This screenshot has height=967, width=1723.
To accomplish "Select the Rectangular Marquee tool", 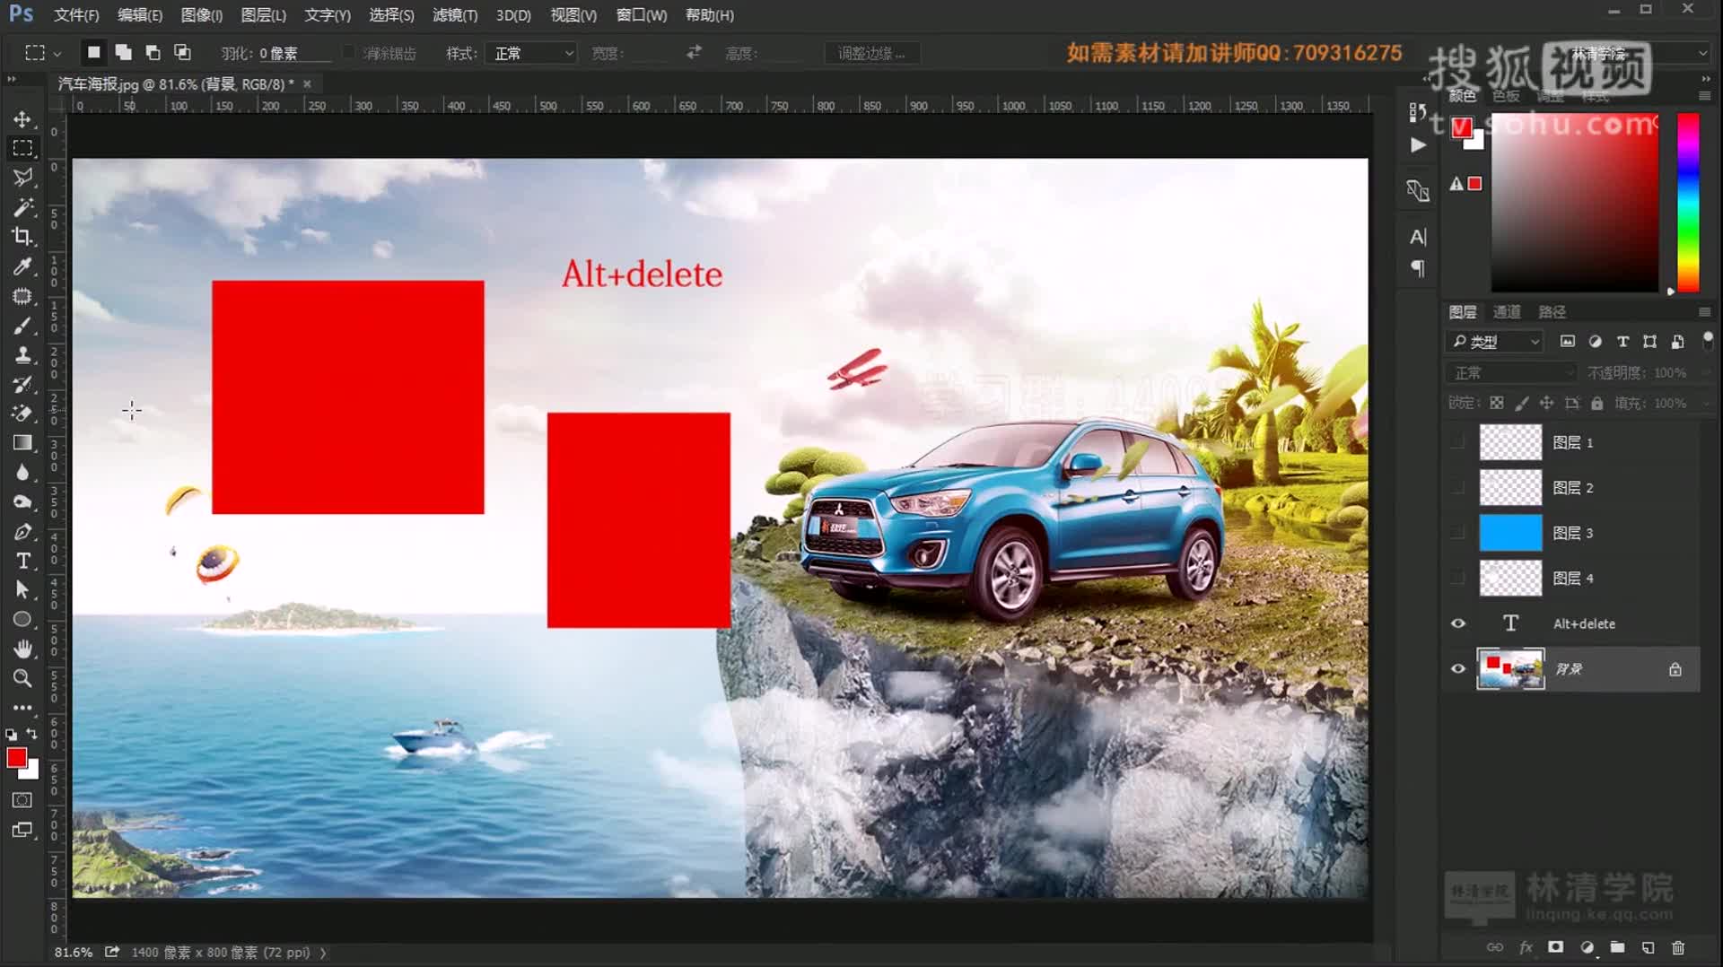I will (x=22, y=148).
